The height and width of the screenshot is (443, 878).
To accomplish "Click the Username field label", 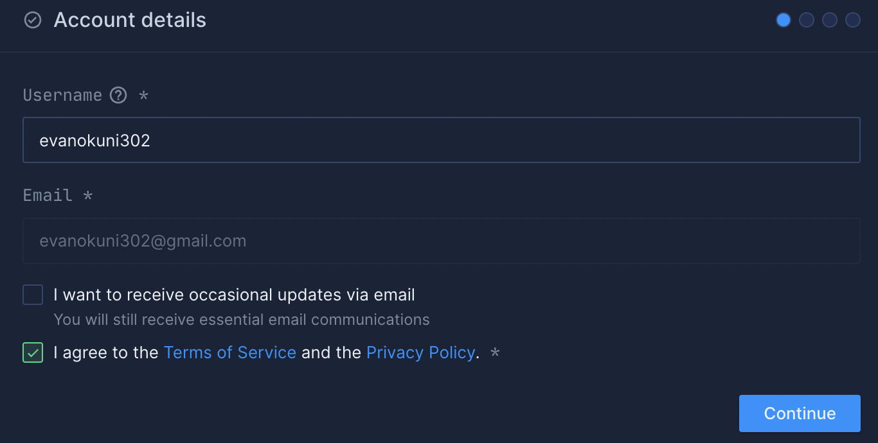I will pos(62,96).
